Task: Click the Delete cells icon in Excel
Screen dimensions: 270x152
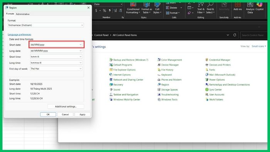Action: [167, 8]
